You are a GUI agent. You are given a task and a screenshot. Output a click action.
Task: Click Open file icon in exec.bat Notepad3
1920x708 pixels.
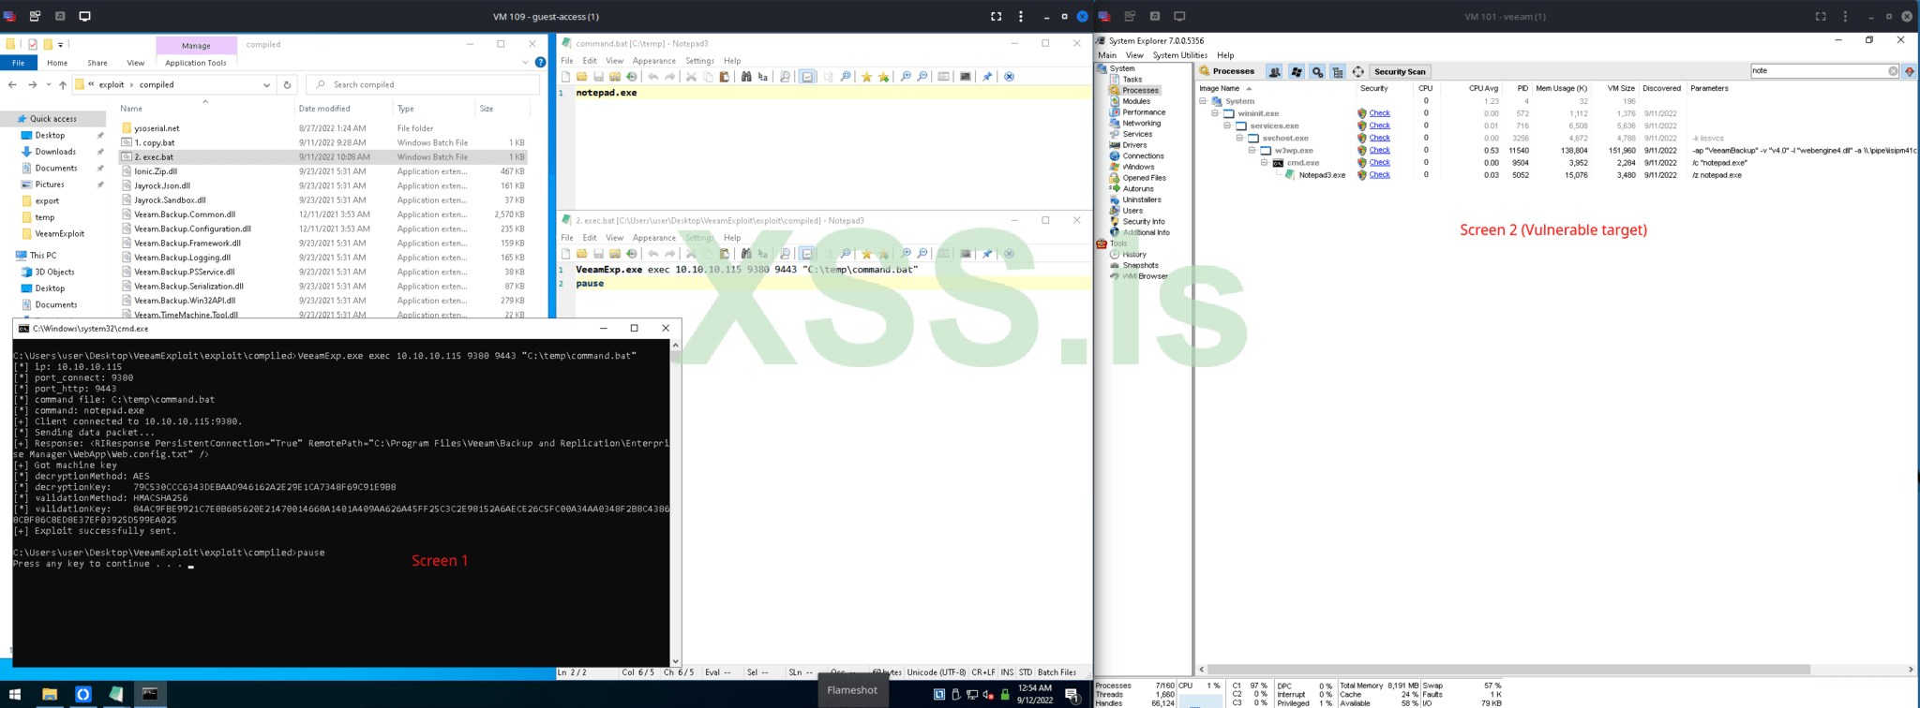582,254
